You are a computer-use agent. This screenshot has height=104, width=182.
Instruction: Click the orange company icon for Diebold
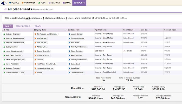(x=36, y=60)
